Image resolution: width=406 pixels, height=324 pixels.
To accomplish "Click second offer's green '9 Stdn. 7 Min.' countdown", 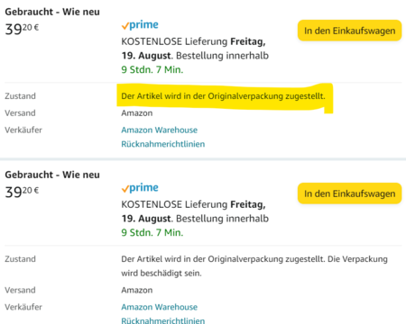I will click(152, 232).
